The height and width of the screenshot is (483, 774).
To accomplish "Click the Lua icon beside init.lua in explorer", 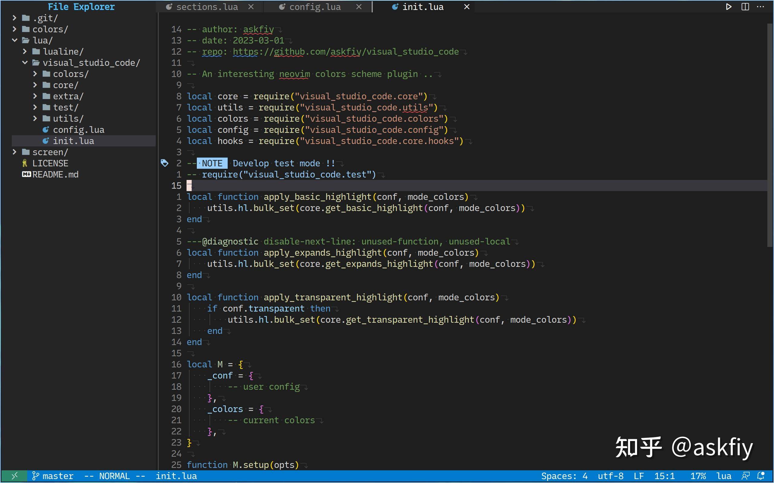I will [46, 141].
